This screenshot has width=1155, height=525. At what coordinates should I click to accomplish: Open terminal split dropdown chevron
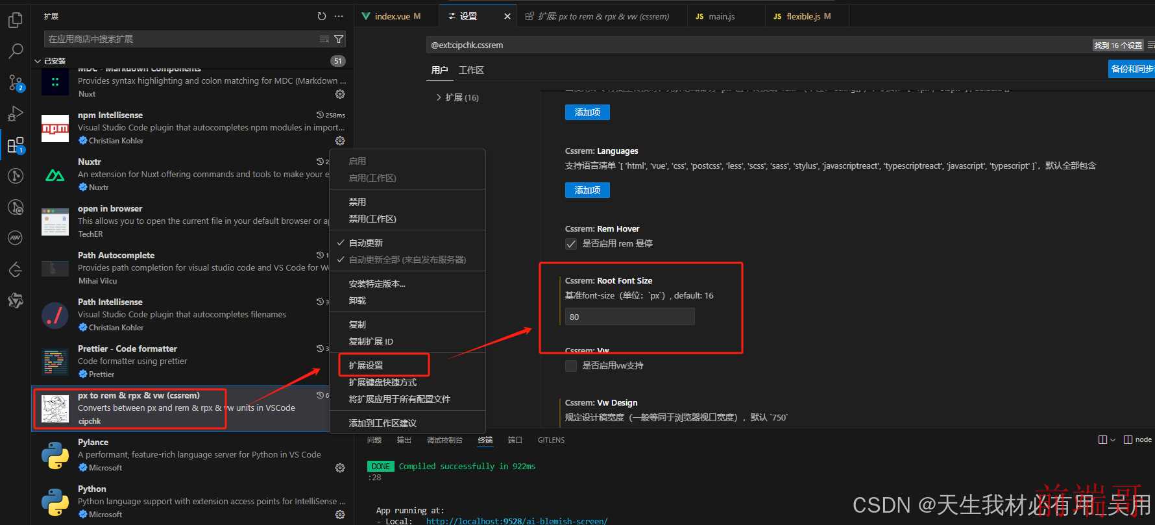pos(1113,439)
